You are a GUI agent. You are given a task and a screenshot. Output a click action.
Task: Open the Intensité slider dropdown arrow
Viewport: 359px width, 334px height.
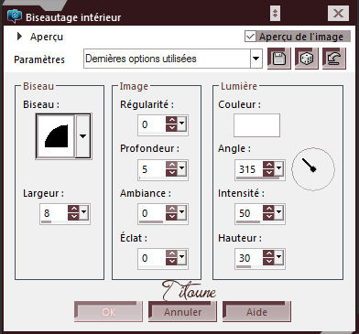tap(278, 212)
